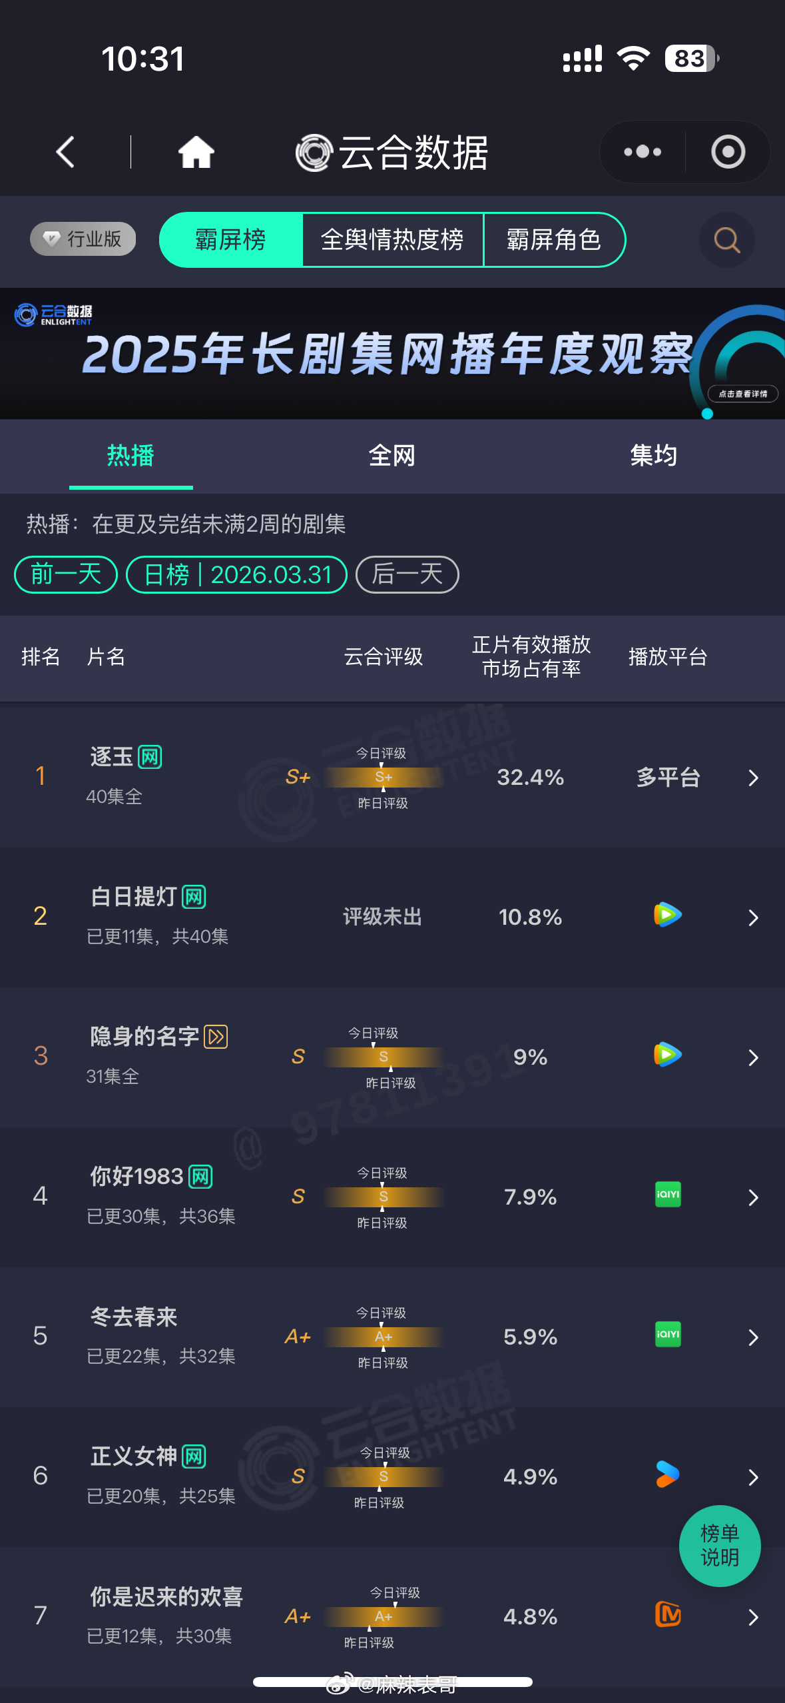The image size is (785, 1703).
Task: Open search with magnifier icon
Action: 727,240
